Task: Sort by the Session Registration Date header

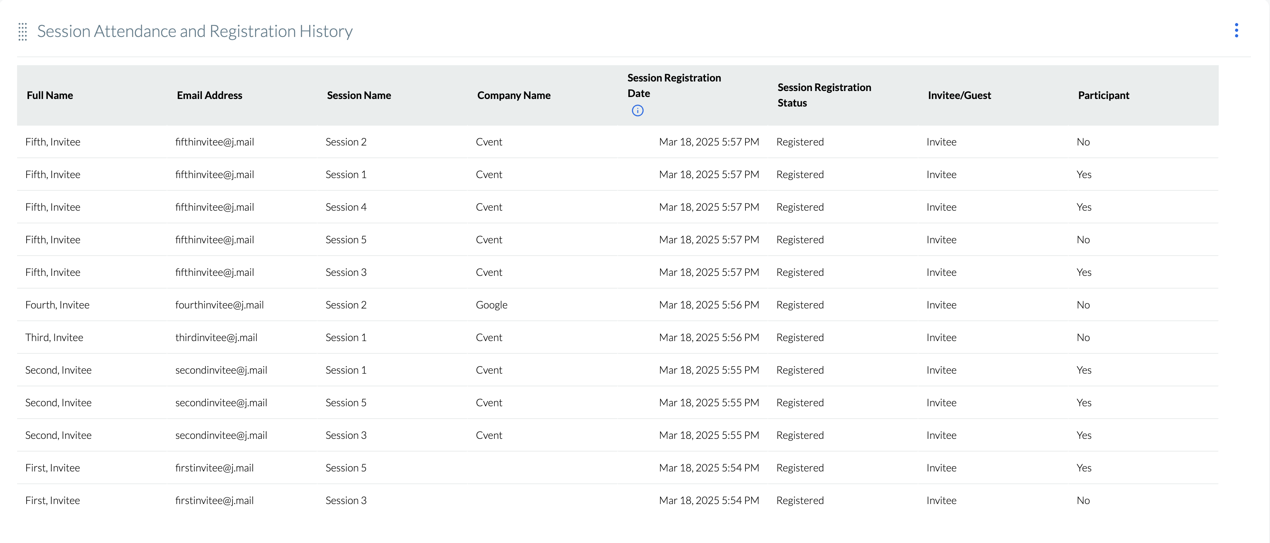Action: (x=674, y=85)
